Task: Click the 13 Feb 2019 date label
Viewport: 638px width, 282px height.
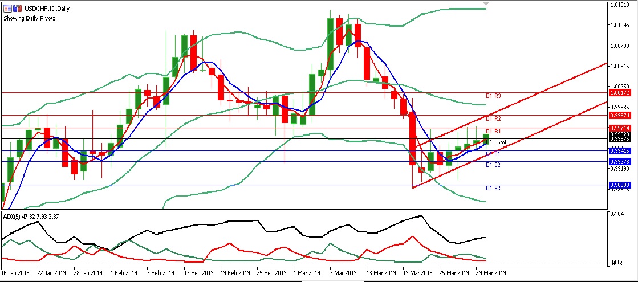Action: pyautogui.click(x=198, y=272)
